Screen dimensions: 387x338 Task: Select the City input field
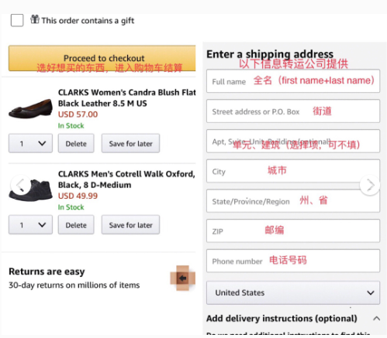click(x=293, y=171)
